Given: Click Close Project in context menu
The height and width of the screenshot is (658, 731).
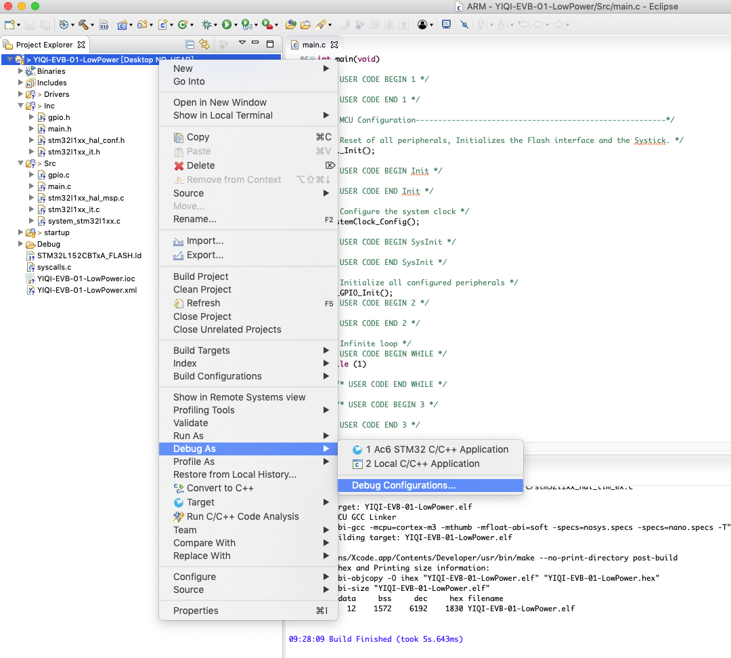Looking at the screenshot, I should click(248, 316).
